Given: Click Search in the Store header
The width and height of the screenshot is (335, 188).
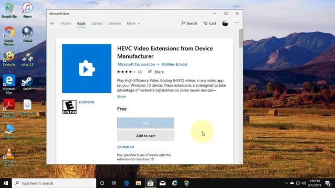Looking at the screenshot, I should click(189, 23).
